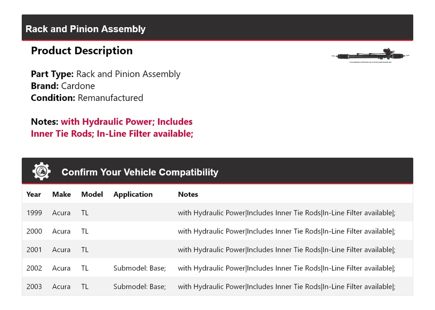Click the Model column header
This screenshot has height=310, width=435.
click(92, 194)
